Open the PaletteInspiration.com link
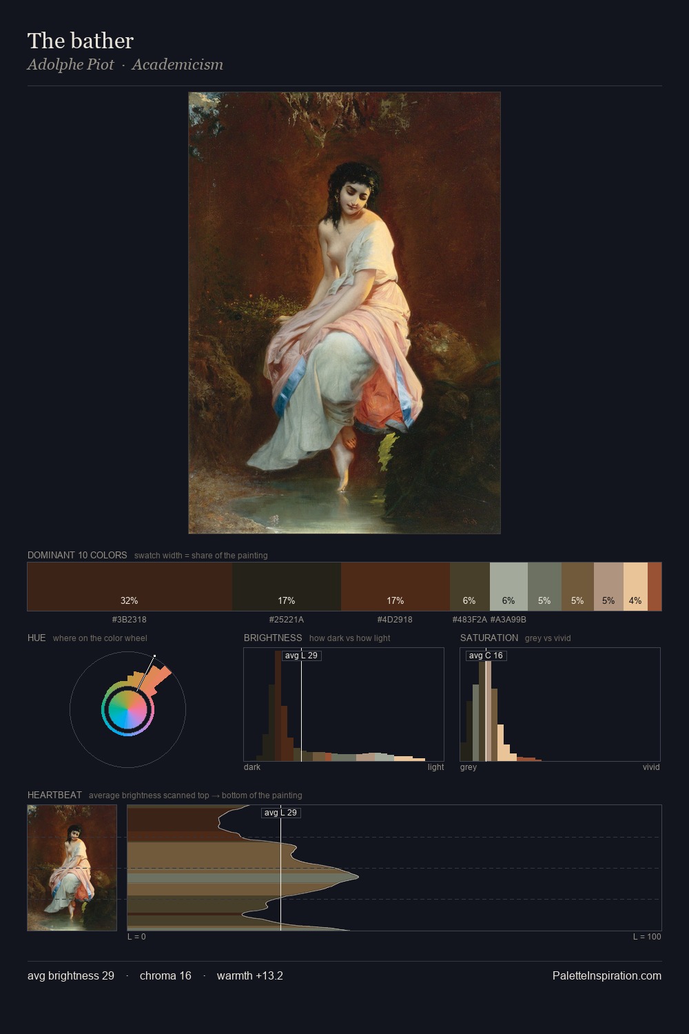The image size is (689, 1034). pyautogui.click(x=607, y=975)
